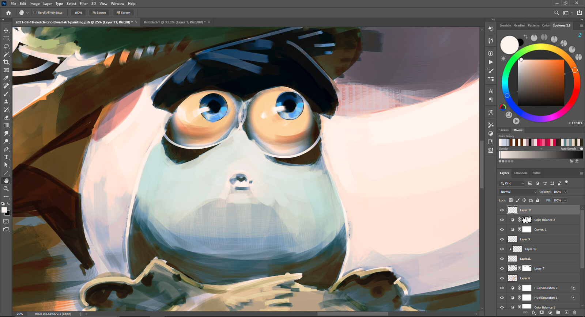Open the Layers panel options menu
This screenshot has height=317, width=585.
click(x=581, y=173)
